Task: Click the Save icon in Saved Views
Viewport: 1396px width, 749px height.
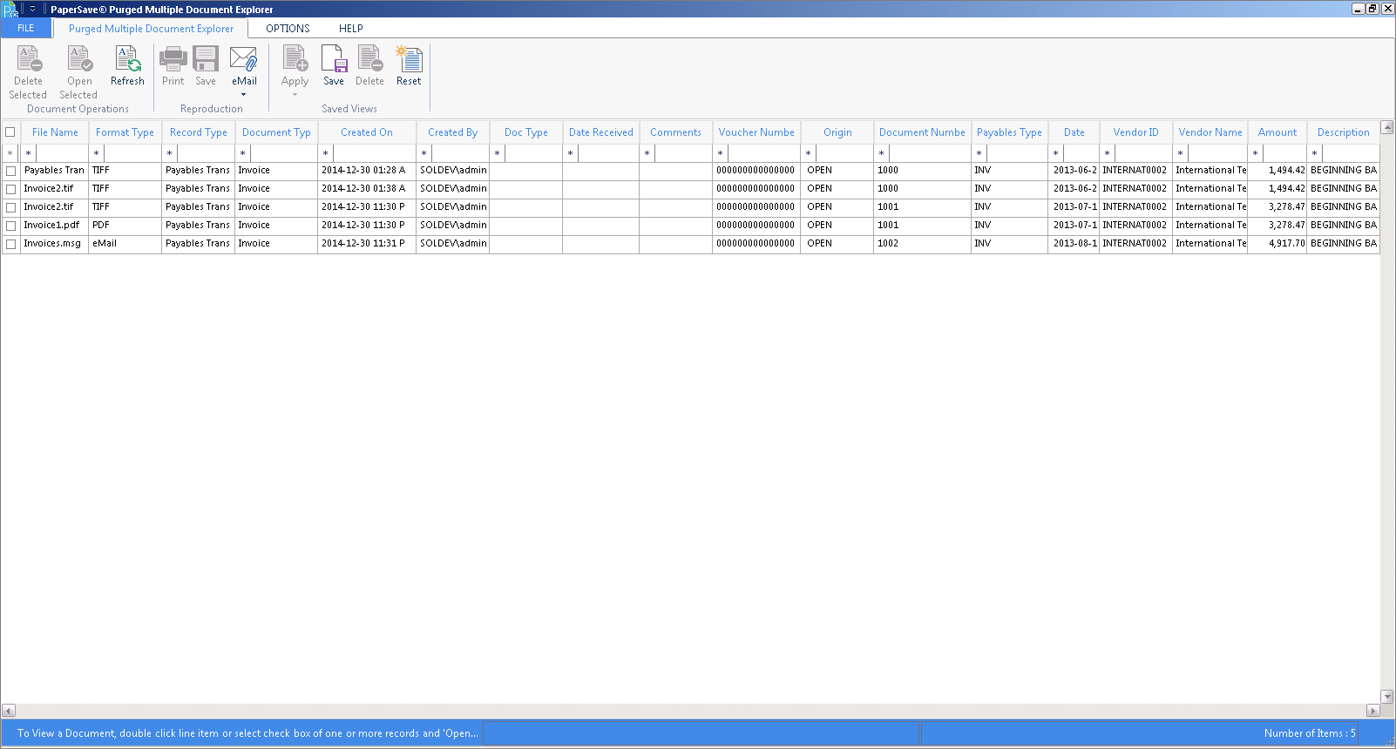Action: click(x=334, y=59)
